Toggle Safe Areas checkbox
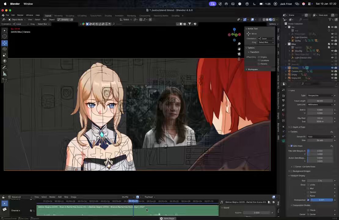This screenshot has height=220, width=339. tap(291, 146)
